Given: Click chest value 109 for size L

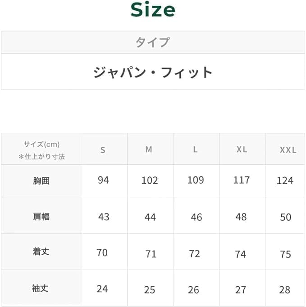Looking at the screenshot, I should (x=195, y=180).
